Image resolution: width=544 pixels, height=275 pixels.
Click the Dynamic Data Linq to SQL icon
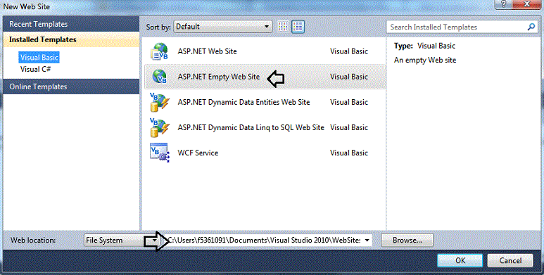coord(159,127)
